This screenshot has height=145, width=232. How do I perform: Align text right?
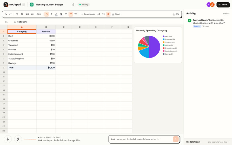76,14
